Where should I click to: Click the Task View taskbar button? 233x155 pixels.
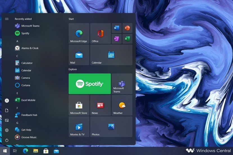(x=15, y=151)
